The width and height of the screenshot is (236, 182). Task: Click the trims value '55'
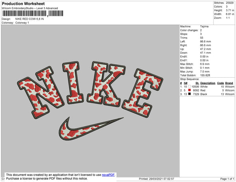click(x=201, y=38)
